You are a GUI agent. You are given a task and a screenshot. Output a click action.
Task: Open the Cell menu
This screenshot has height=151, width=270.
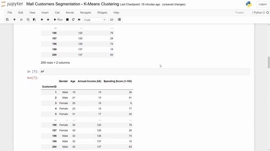click(x=57, y=13)
